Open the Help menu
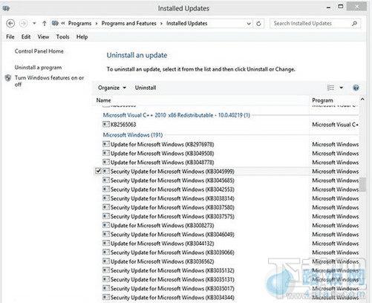Image resolution: width=372 pixels, height=303 pixels. [x=82, y=37]
